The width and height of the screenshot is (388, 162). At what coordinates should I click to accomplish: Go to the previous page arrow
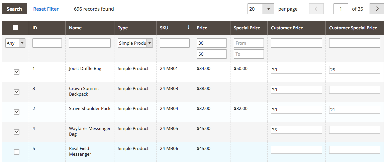(316, 9)
